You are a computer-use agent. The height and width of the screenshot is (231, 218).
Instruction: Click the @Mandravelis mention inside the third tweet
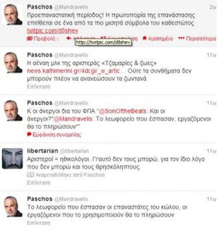click(x=73, y=119)
